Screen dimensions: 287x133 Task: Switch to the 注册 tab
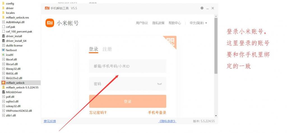click(107, 49)
